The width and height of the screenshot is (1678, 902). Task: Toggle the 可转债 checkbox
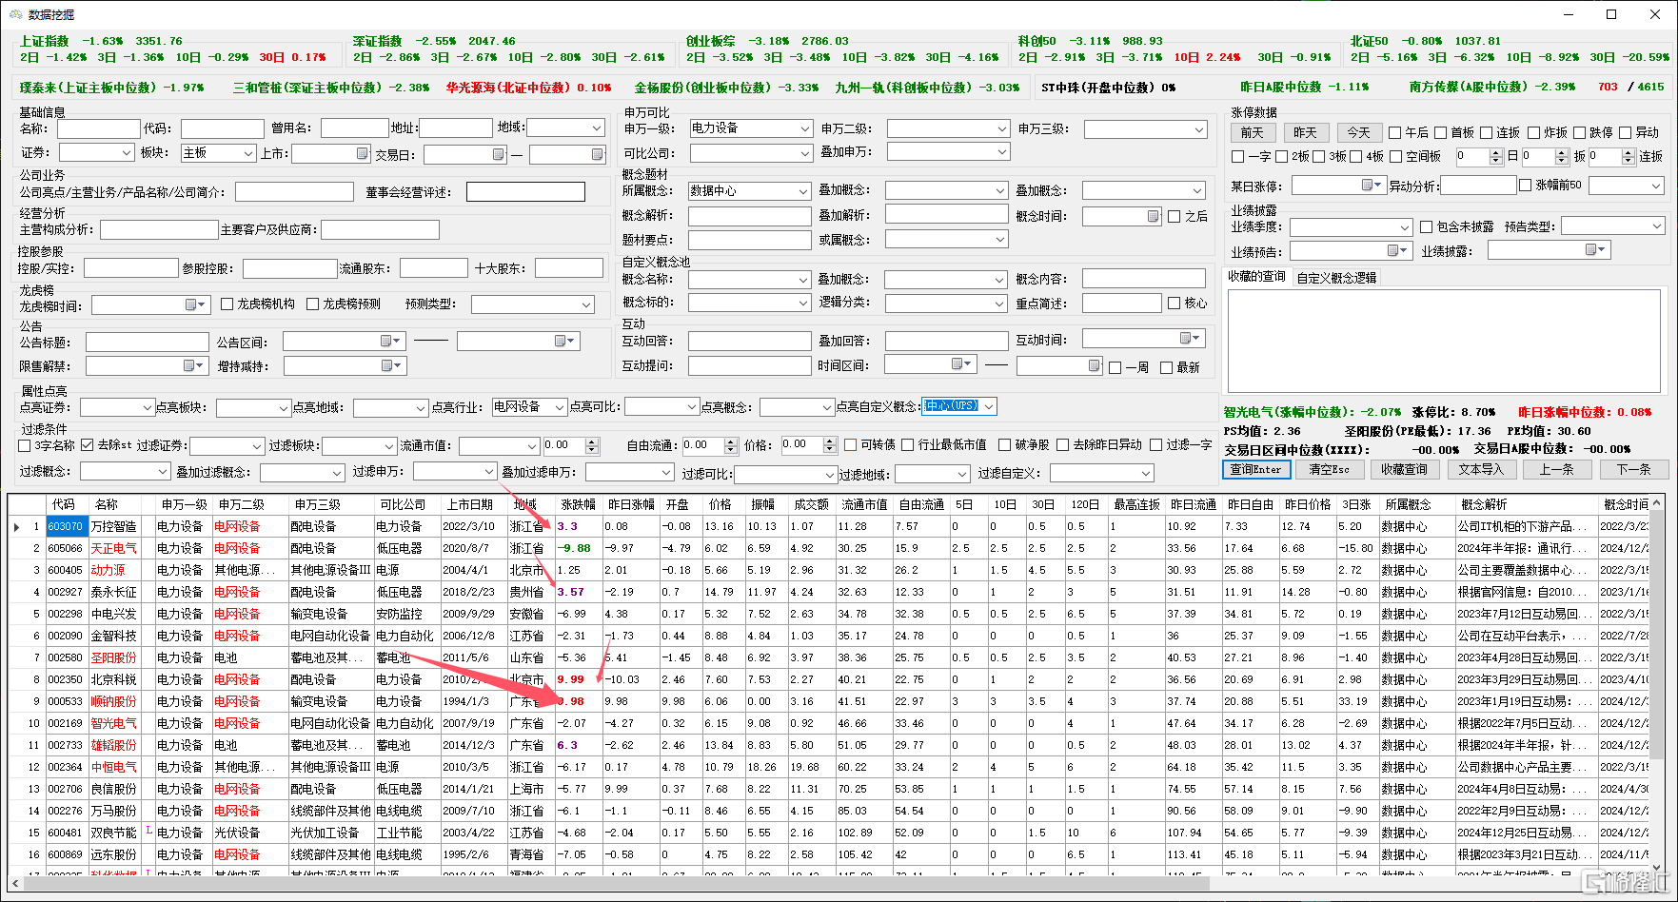pos(851,444)
